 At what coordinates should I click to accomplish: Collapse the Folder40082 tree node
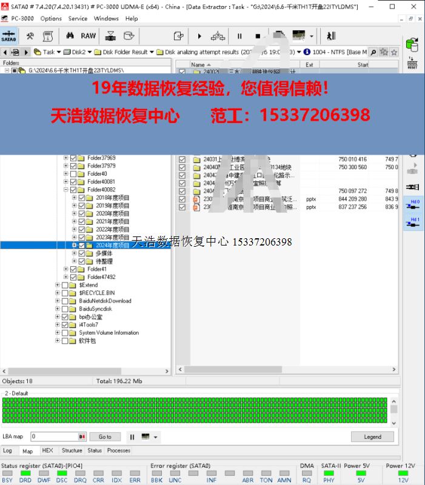click(65, 190)
